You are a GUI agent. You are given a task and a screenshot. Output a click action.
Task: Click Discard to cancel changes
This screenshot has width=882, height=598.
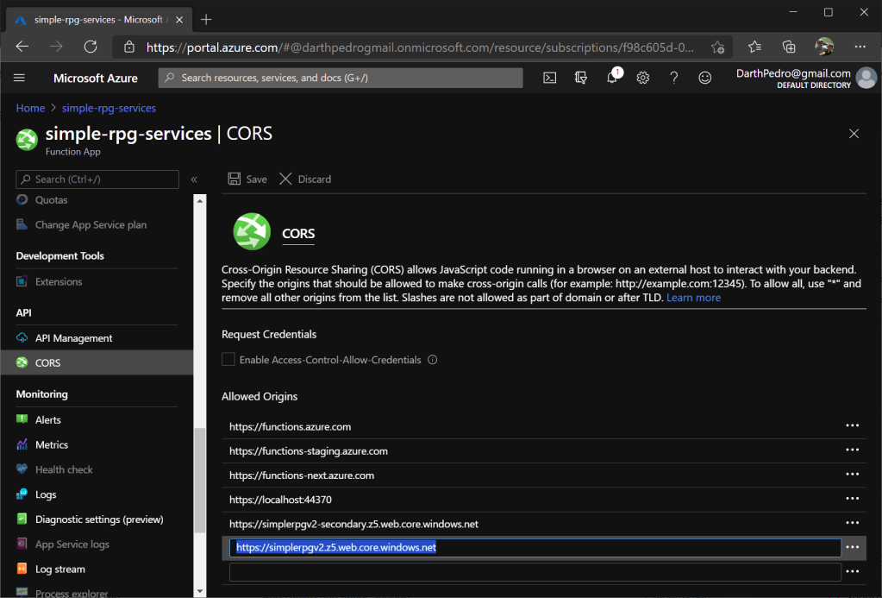[305, 179]
